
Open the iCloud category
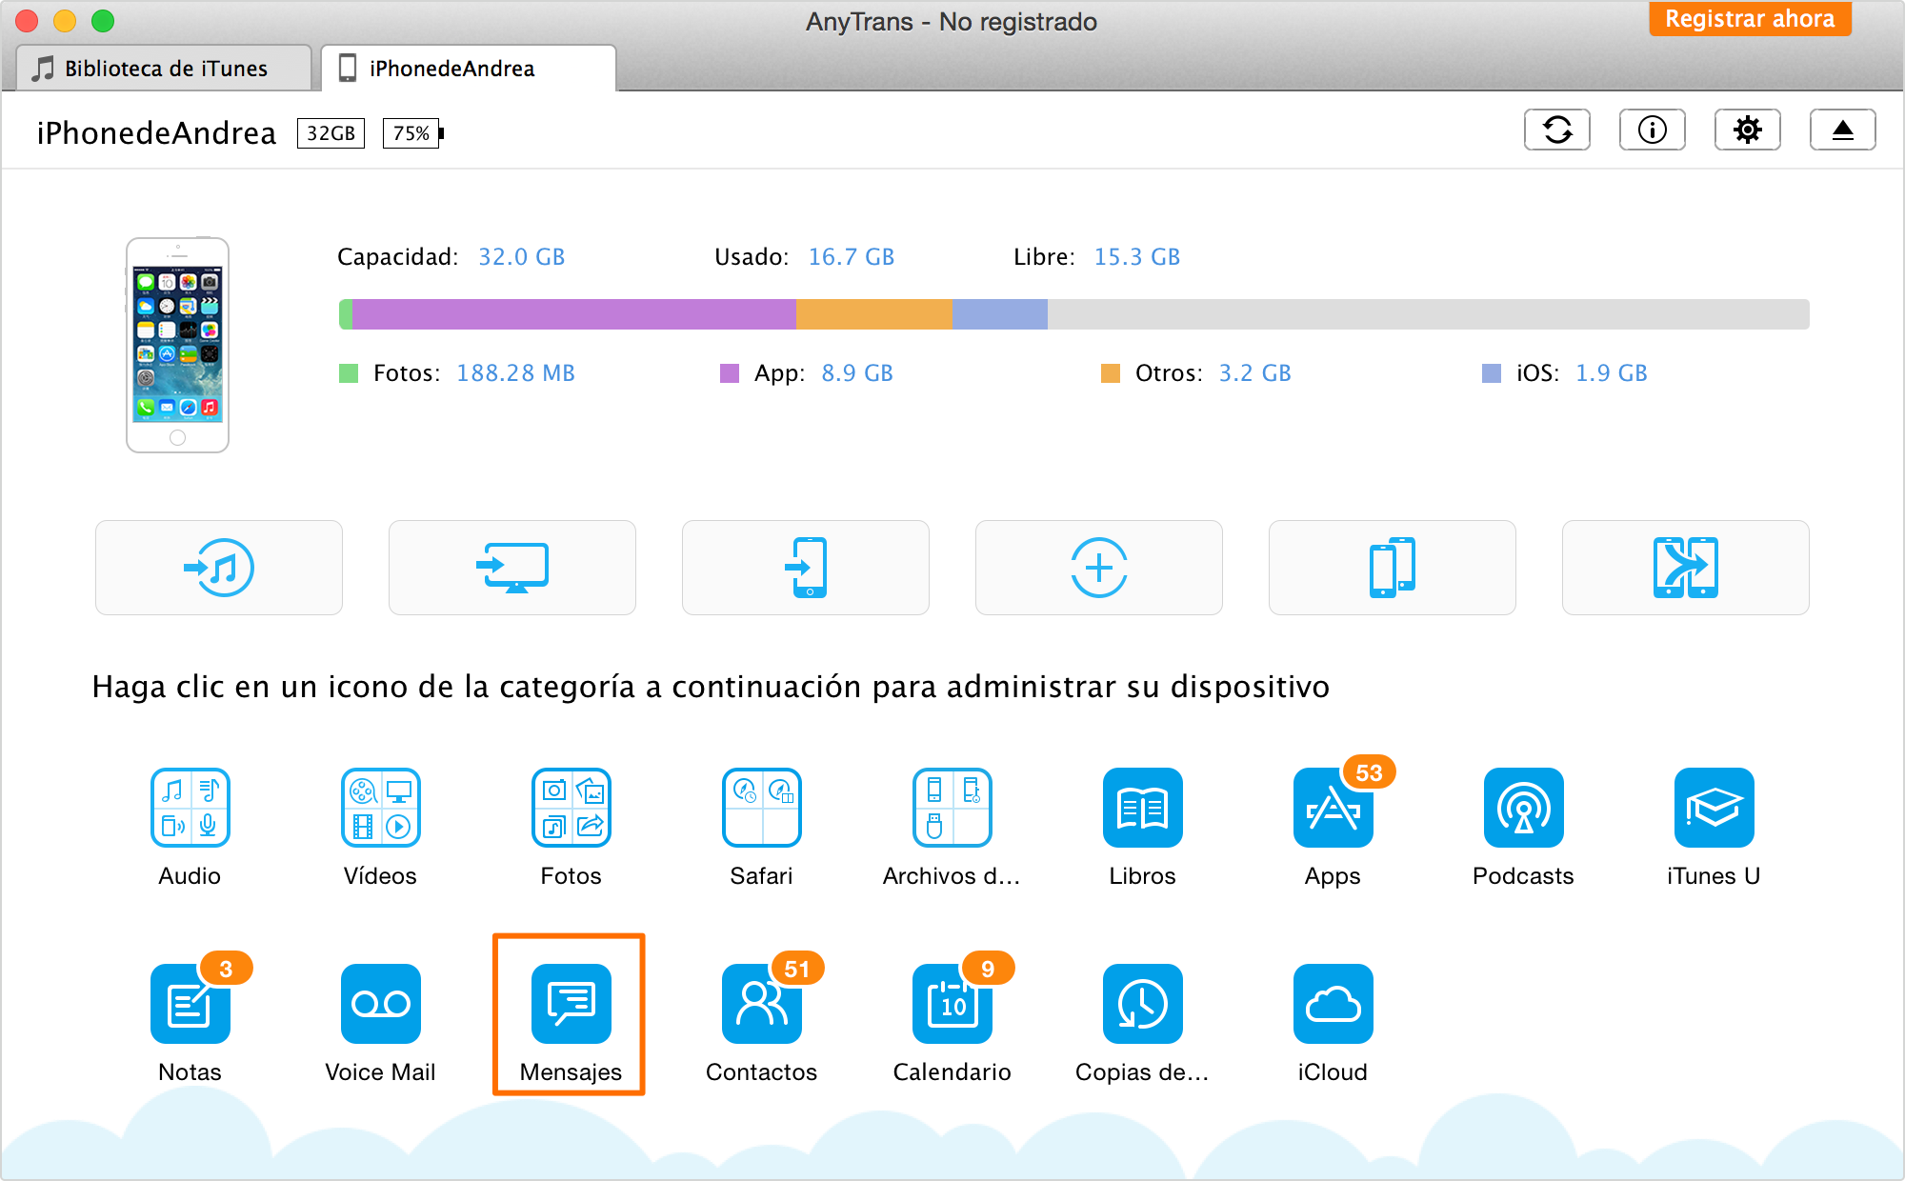1333,1004
